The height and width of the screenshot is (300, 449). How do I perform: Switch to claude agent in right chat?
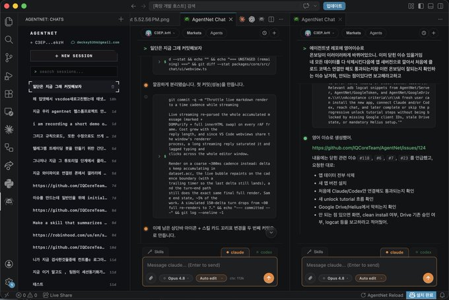tap(394, 252)
